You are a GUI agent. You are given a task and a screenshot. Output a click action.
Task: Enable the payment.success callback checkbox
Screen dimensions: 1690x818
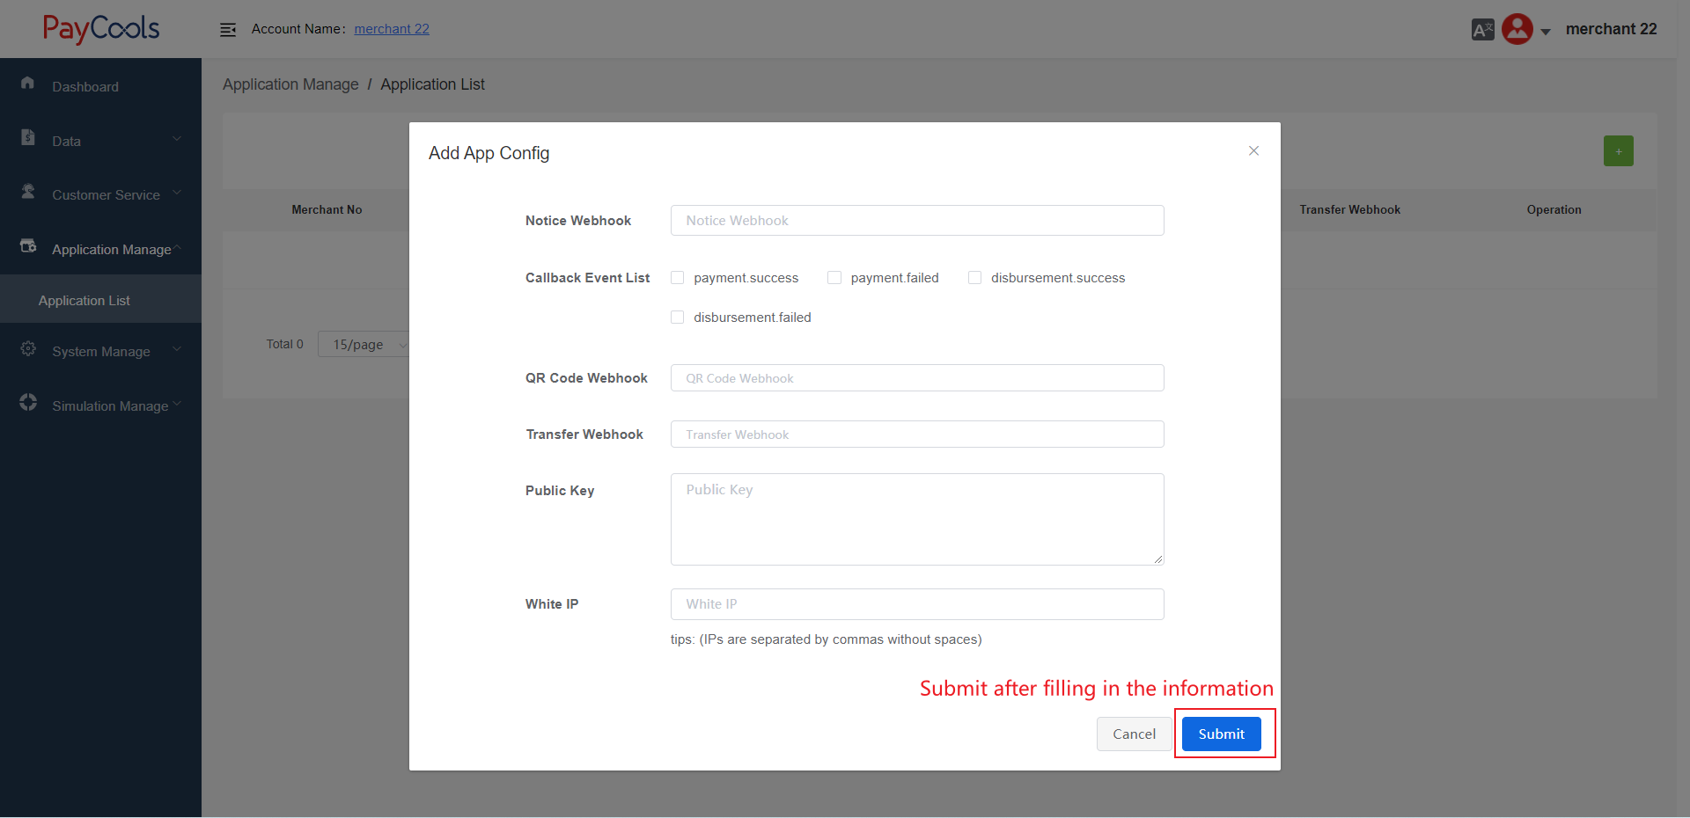pos(678,278)
